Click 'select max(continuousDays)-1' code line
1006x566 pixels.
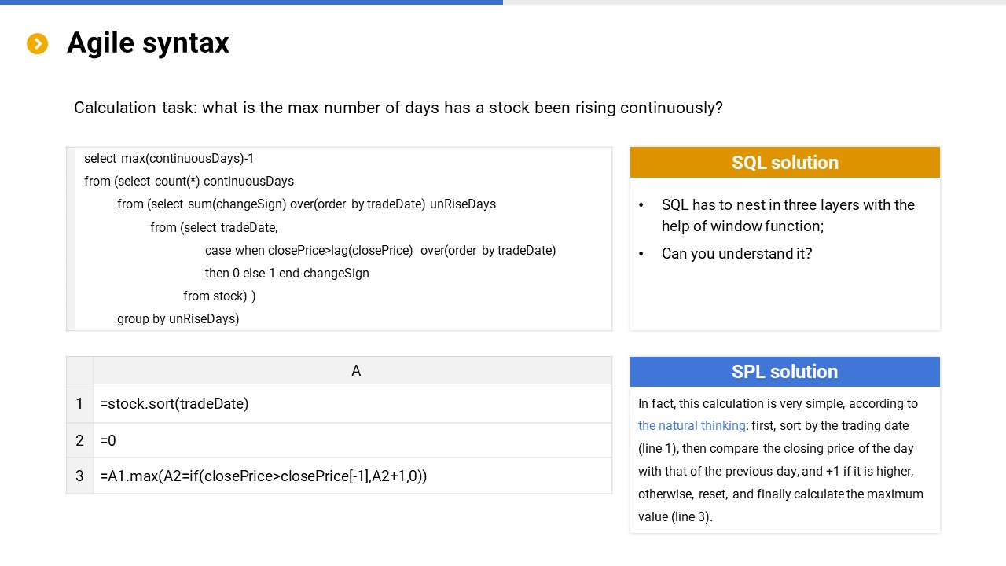pyautogui.click(x=169, y=159)
